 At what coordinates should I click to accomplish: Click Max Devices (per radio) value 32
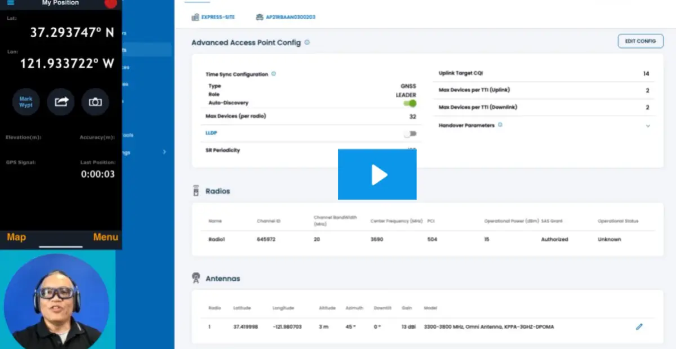pos(413,117)
